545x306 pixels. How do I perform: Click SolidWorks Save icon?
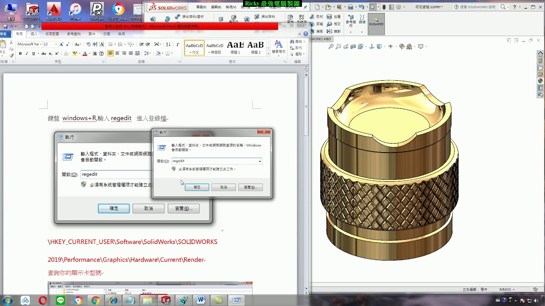339,7
